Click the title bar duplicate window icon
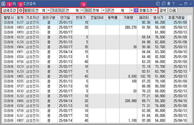The image size is (194, 125). (164, 4)
